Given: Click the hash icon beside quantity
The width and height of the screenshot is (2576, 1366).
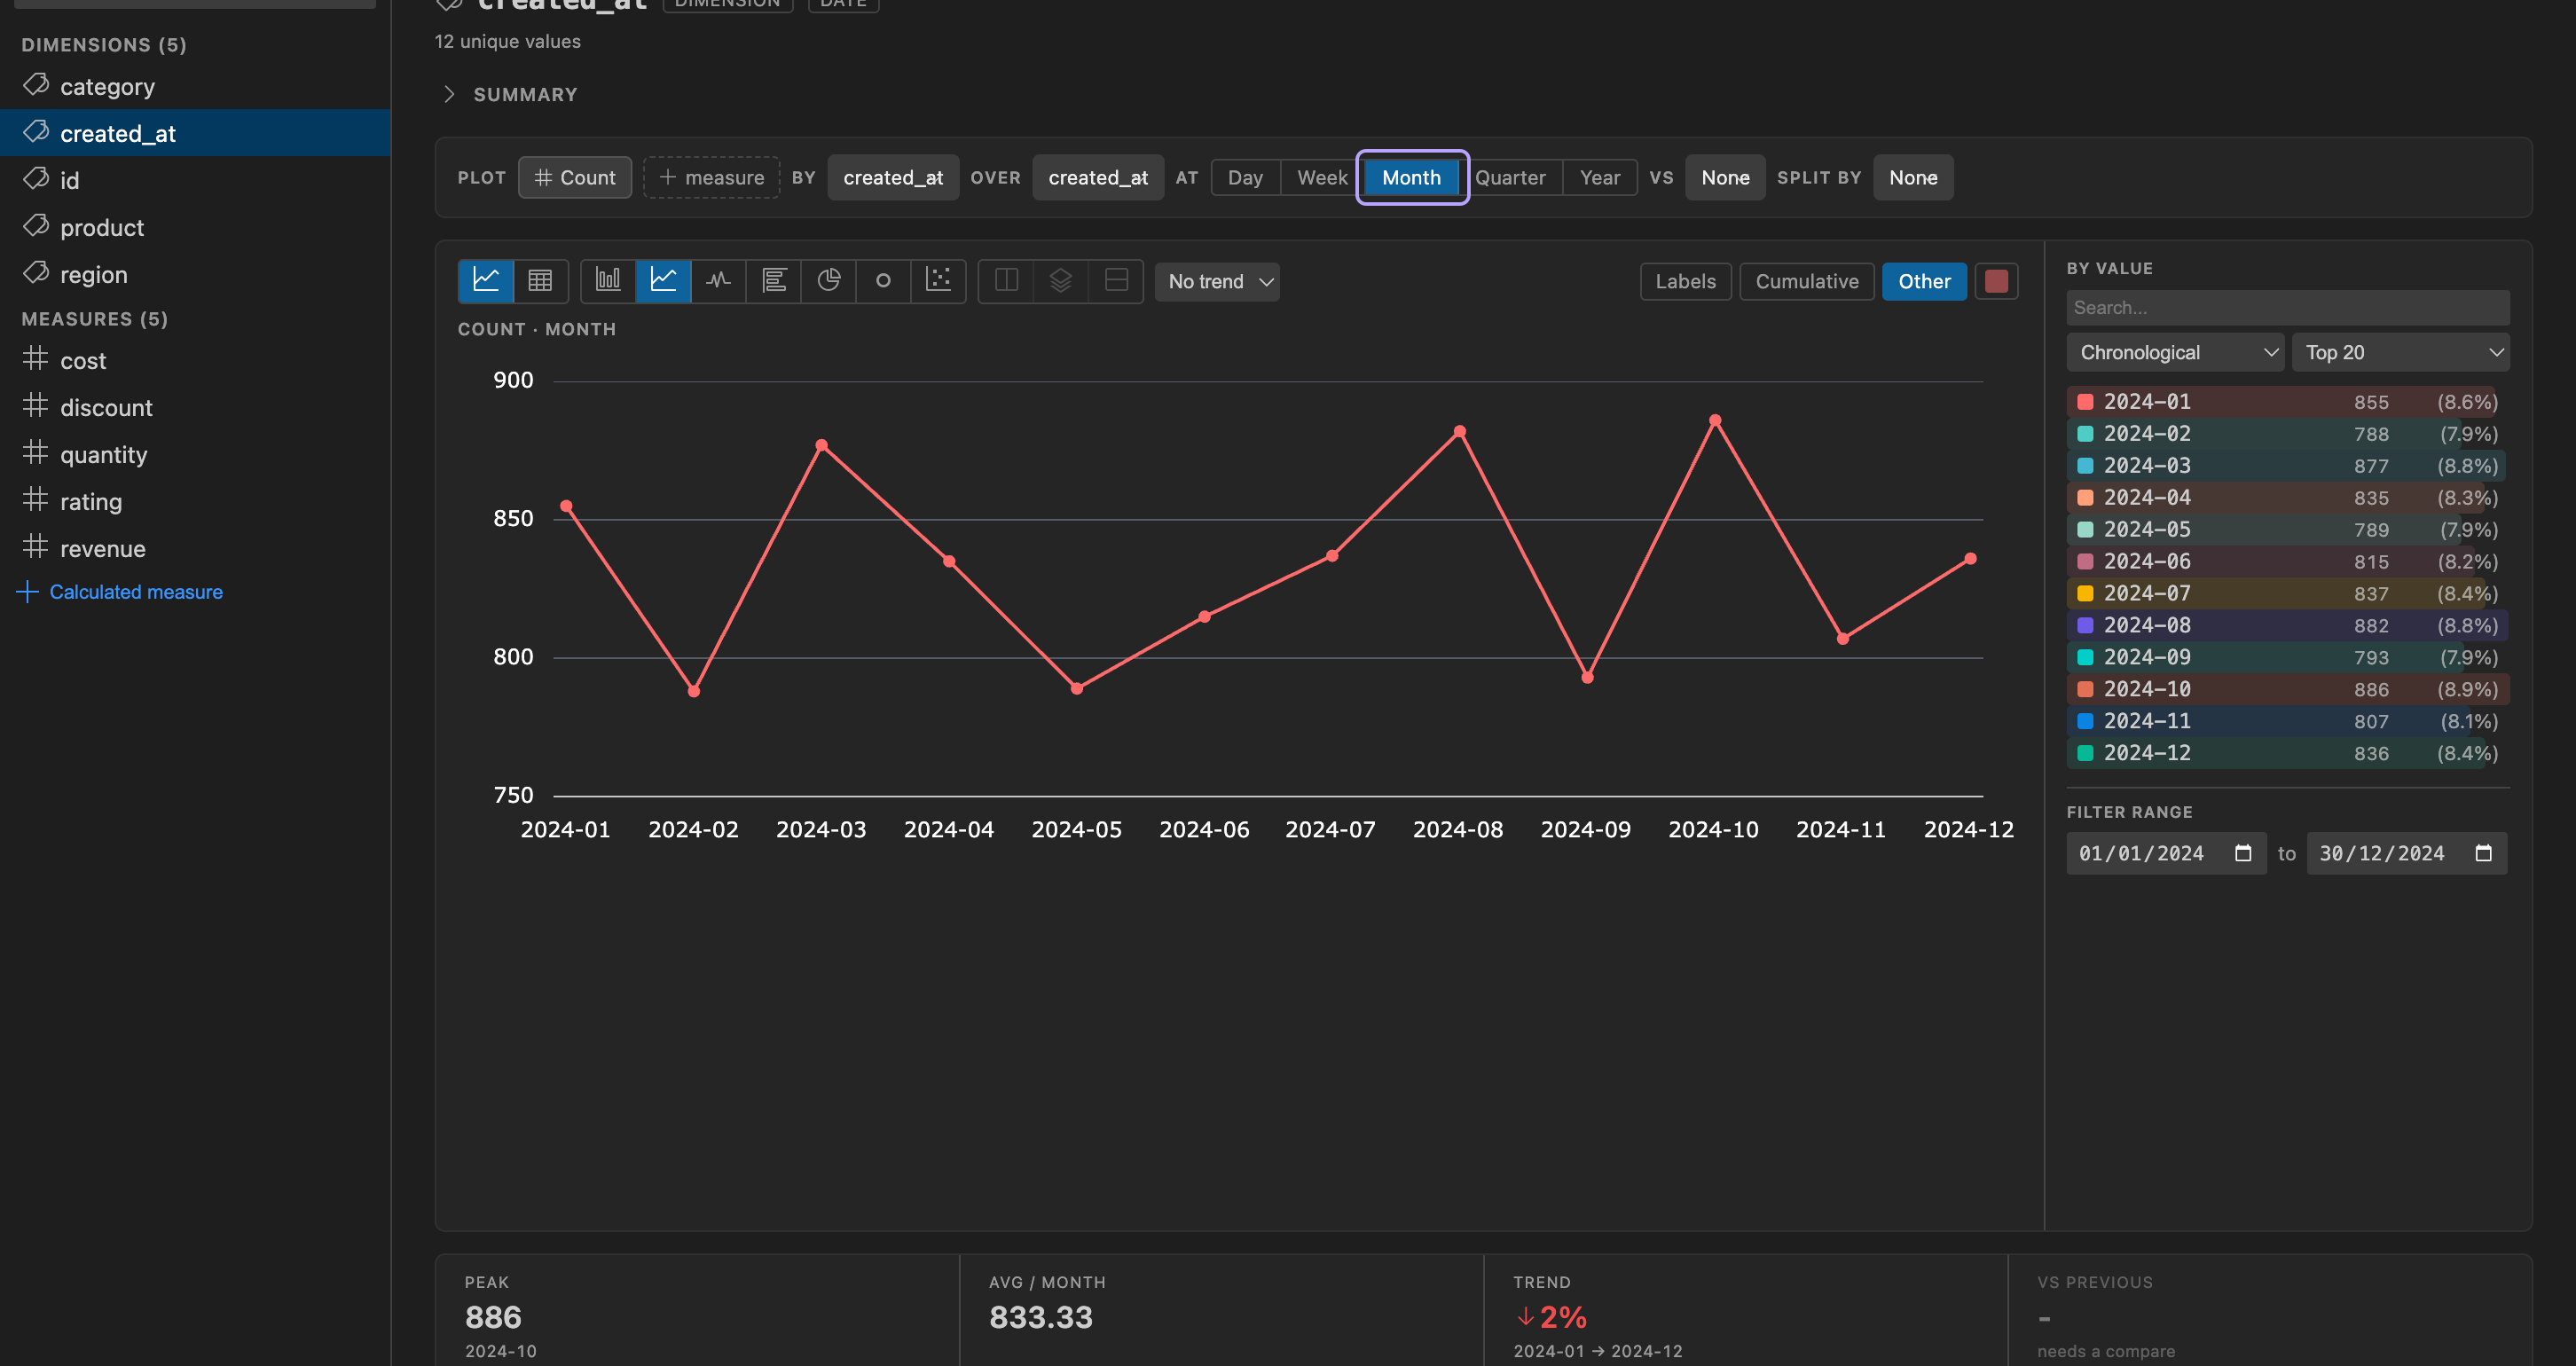Looking at the screenshot, I should (35, 453).
